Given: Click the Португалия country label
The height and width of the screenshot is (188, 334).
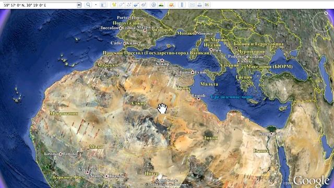Looking at the screenshot, I should tap(126, 23).
